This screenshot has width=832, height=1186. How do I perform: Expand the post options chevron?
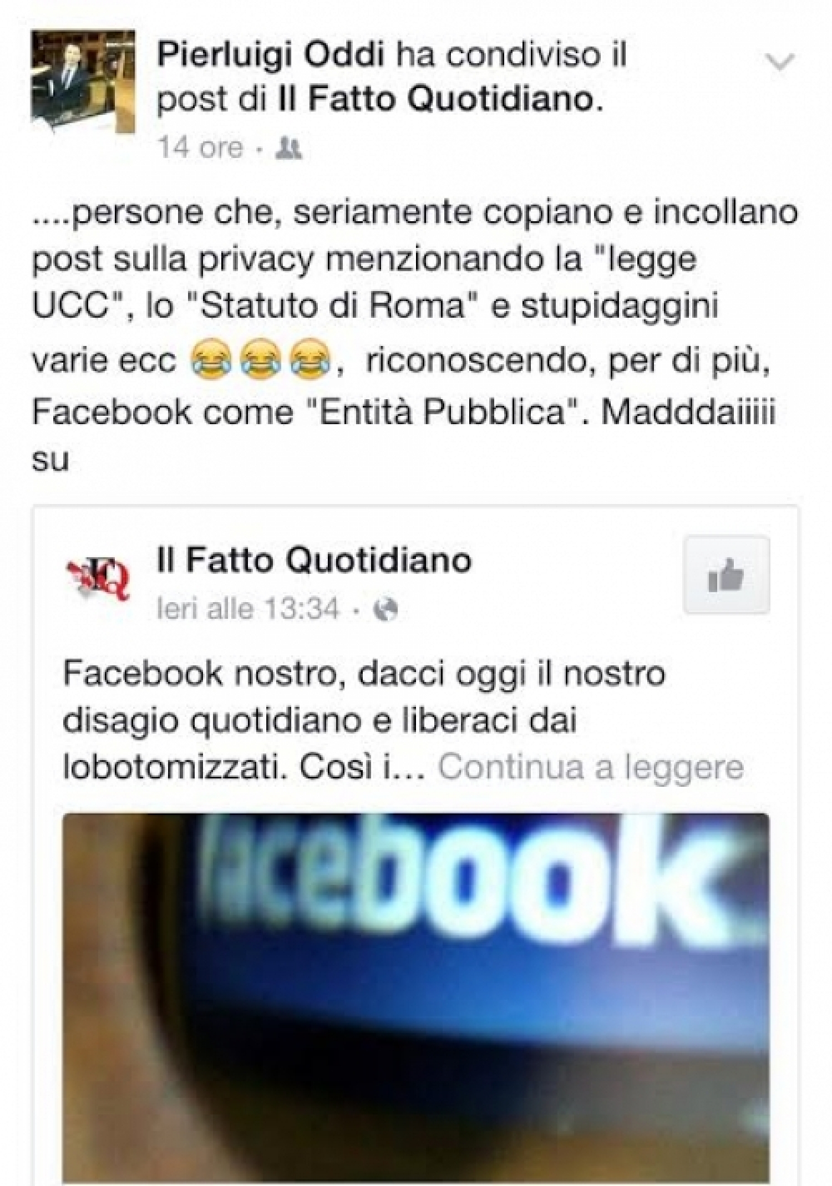click(780, 63)
